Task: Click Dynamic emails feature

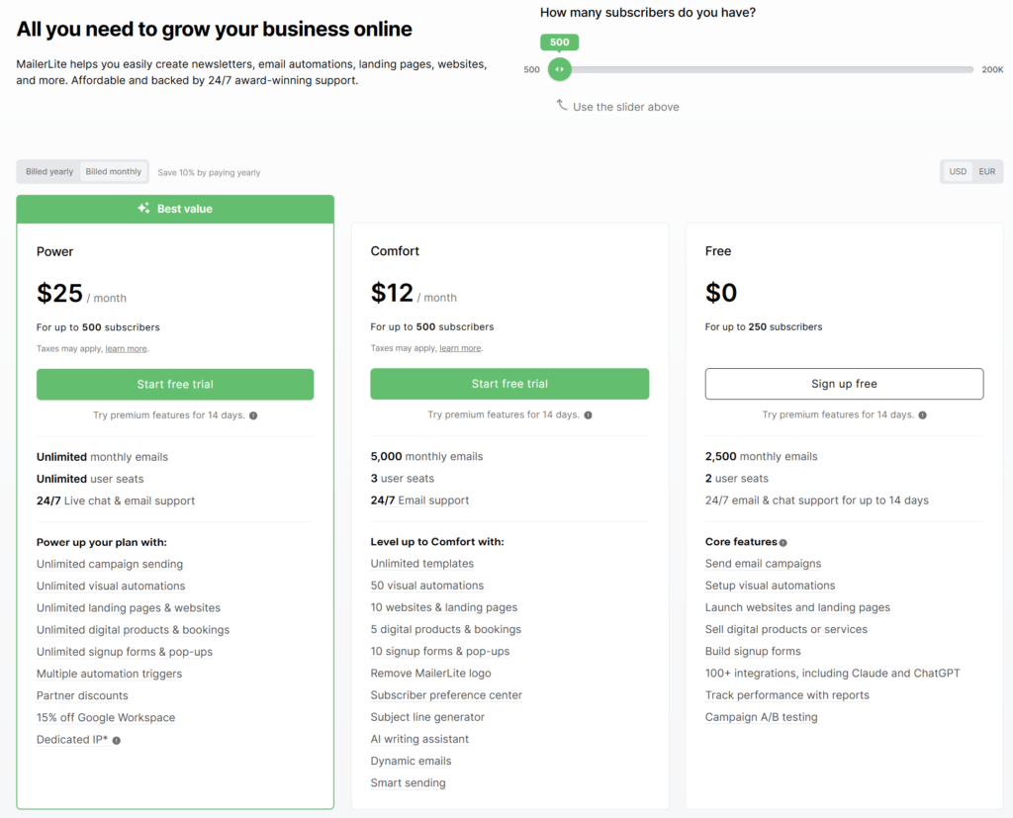Action: pos(411,762)
